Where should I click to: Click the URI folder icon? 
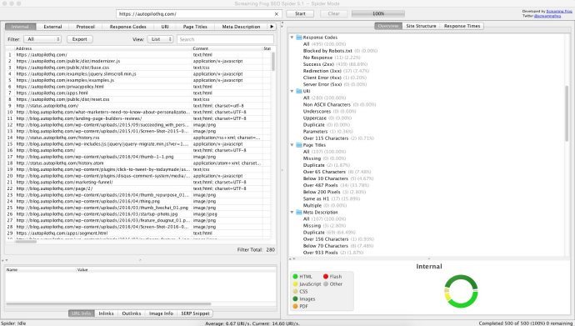(x=299, y=92)
